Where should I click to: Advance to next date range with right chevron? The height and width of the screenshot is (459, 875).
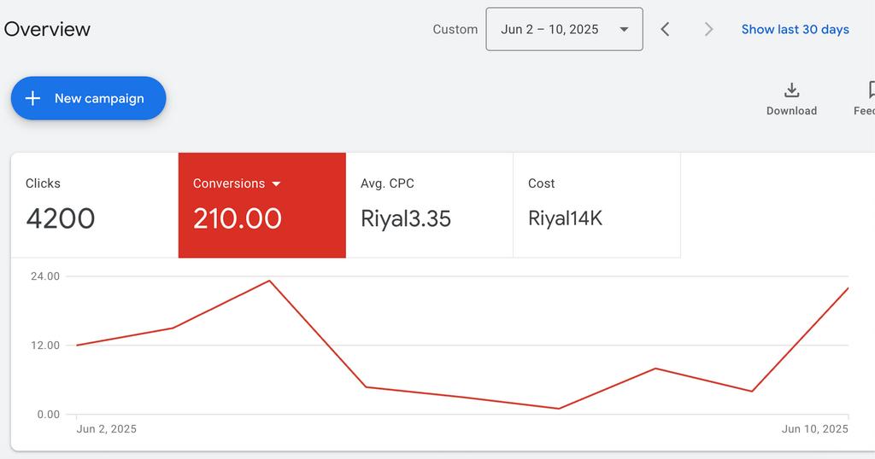coord(708,29)
